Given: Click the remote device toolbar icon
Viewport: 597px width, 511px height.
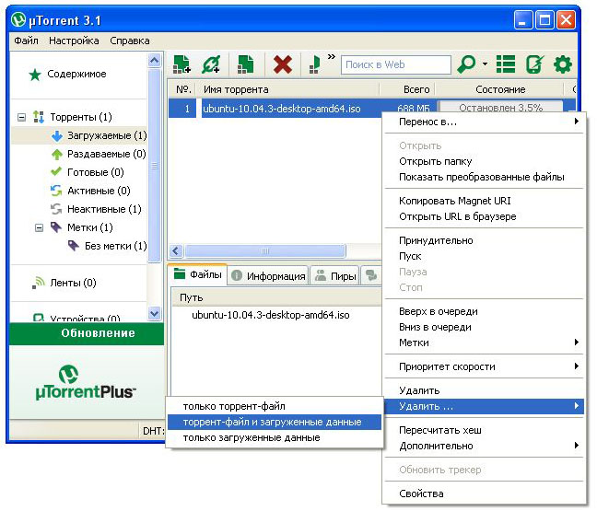Looking at the screenshot, I should (x=534, y=64).
